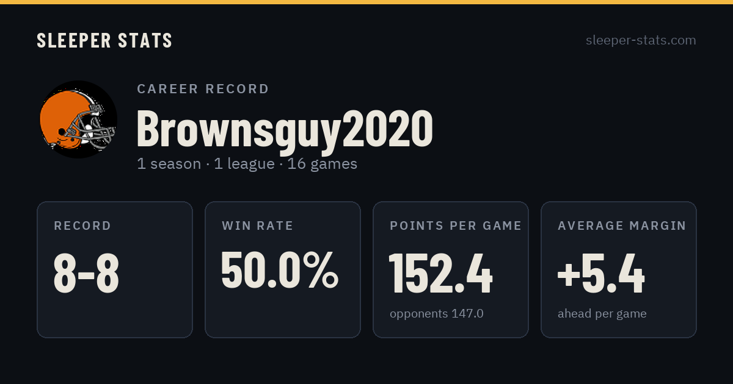733x384 pixels.
Task: Click the +5.4 margin value
Action: (601, 273)
